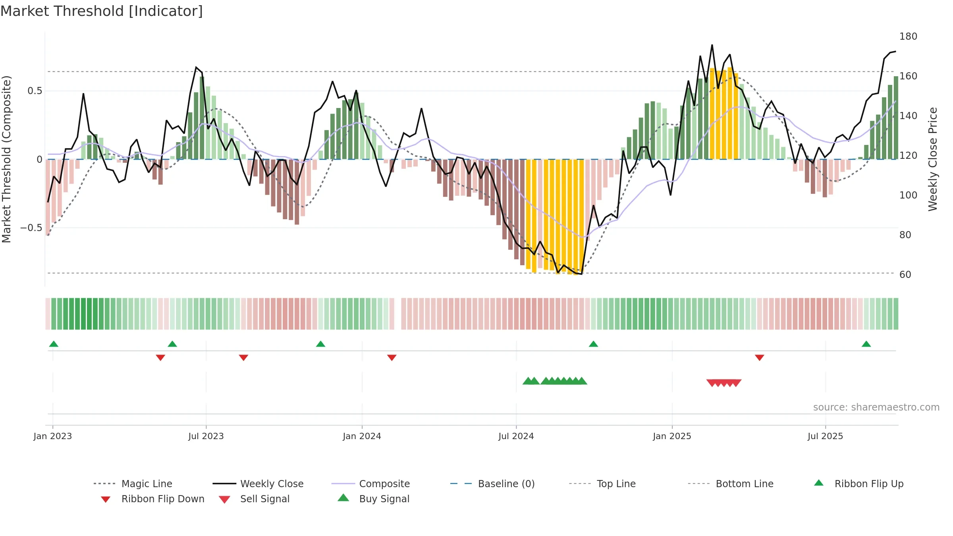Click the Ribbon Flip Up marker at Jan 2023
Image resolution: width=953 pixels, height=536 pixels.
54,344
